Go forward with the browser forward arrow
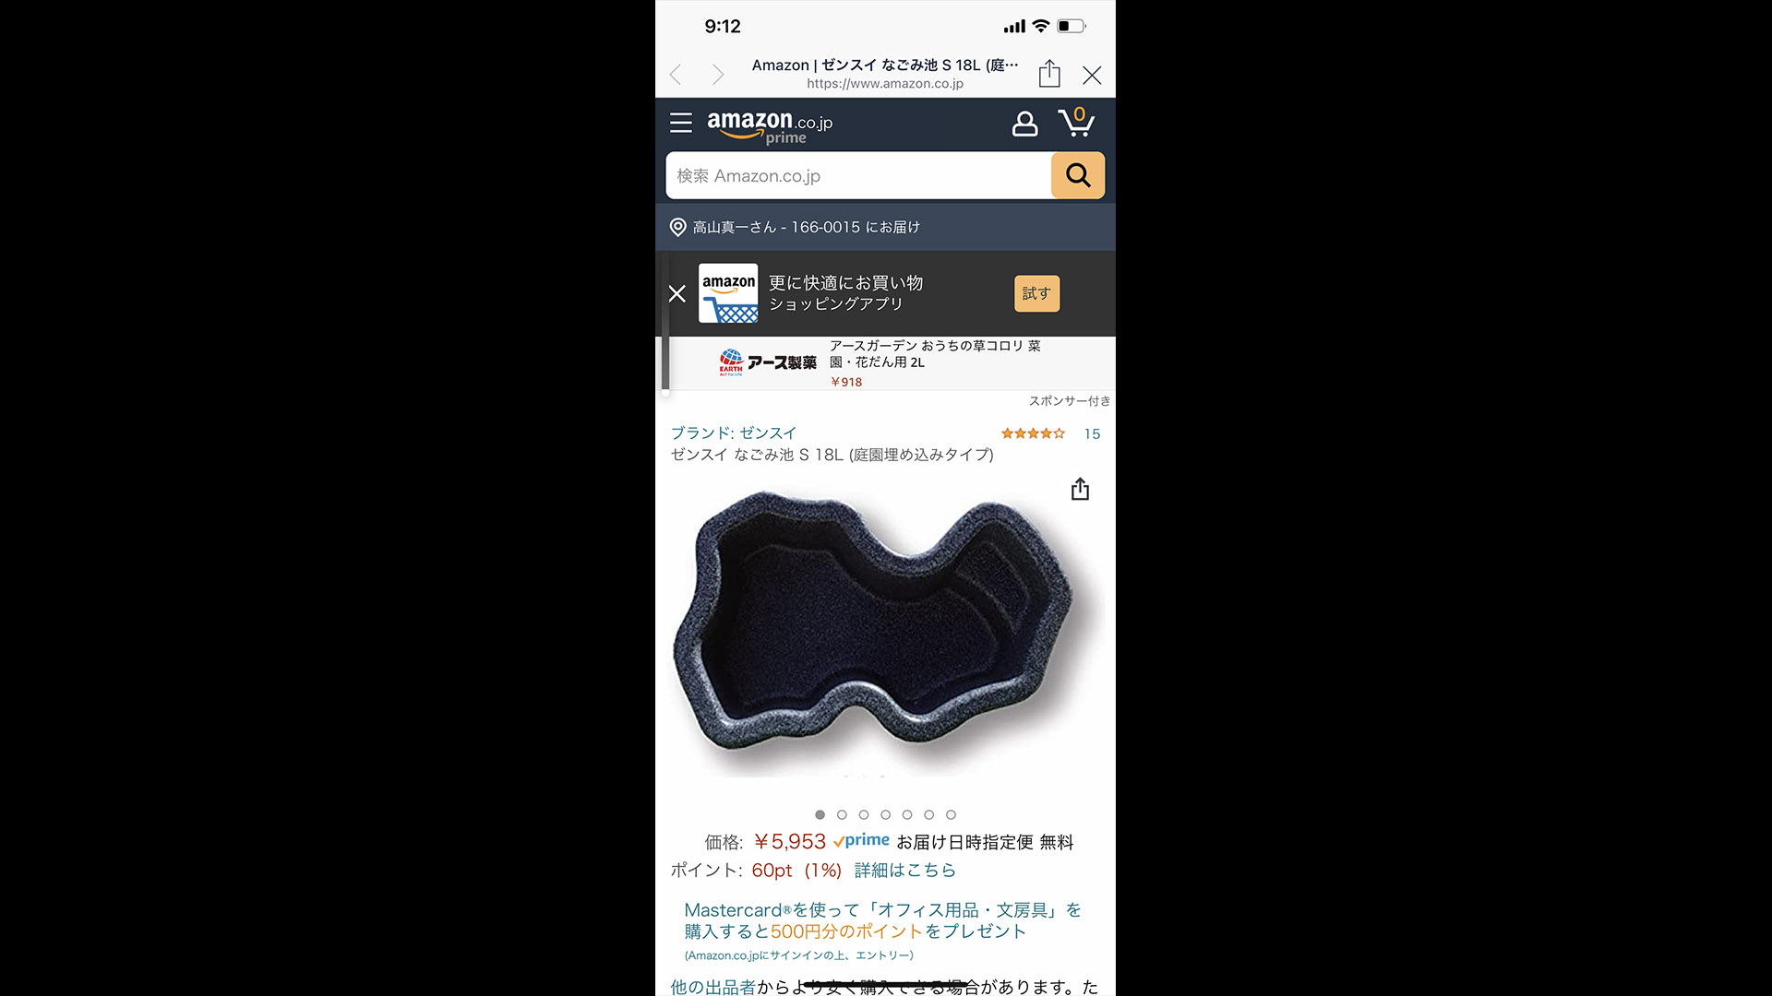The height and width of the screenshot is (996, 1772). pyautogui.click(x=718, y=75)
